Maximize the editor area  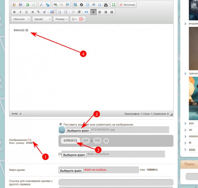114,5
